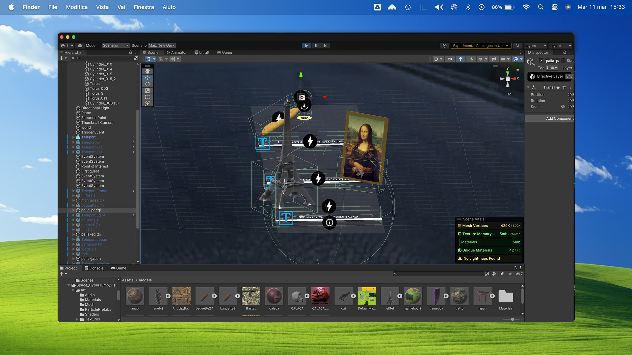Click the favorites star icon in Project
The height and width of the screenshot is (355, 632).
pos(510,274)
